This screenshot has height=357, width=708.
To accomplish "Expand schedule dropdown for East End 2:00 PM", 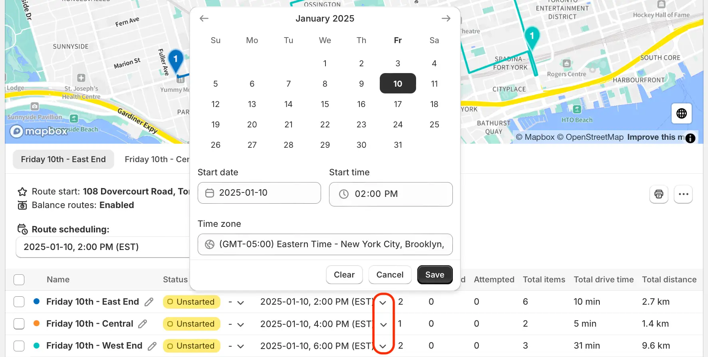I will [383, 302].
